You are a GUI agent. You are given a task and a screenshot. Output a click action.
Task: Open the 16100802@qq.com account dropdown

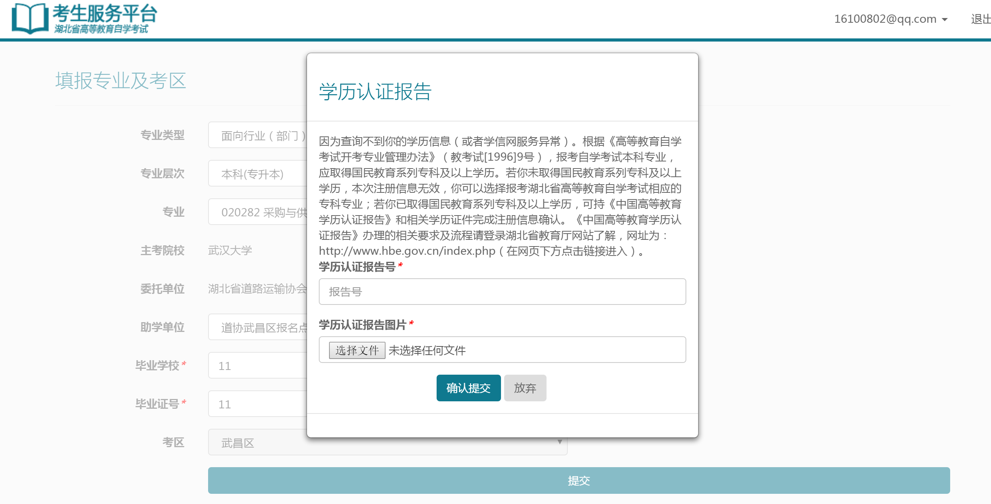pyautogui.click(x=890, y=19)
